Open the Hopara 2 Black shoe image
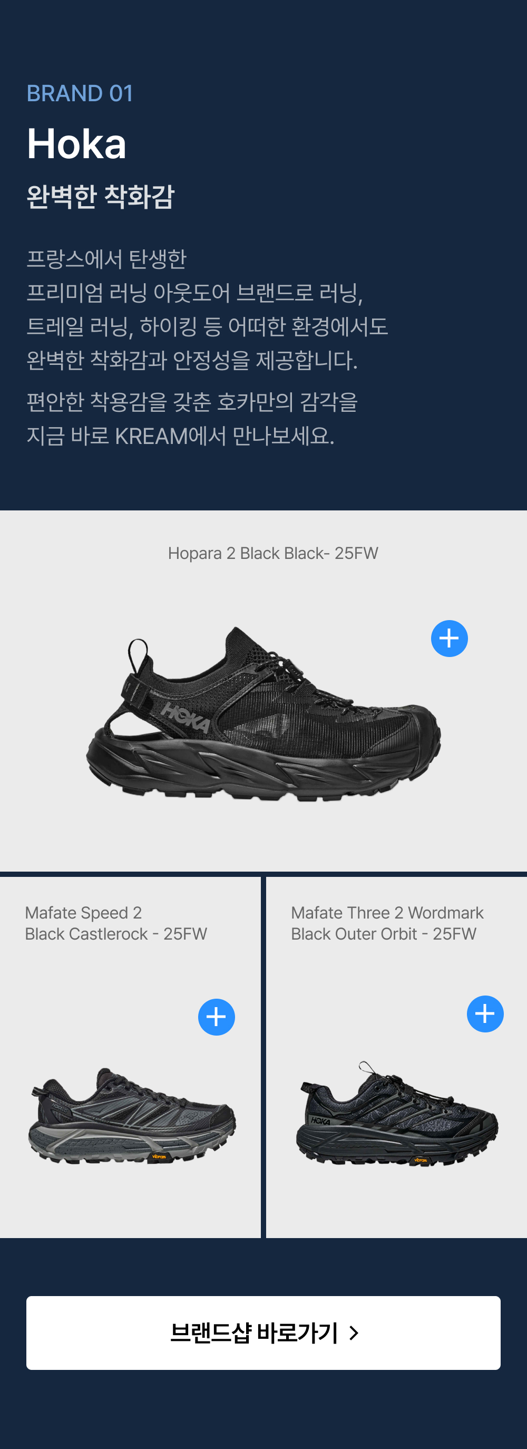Screen dimensions: 527x1449 264,714
